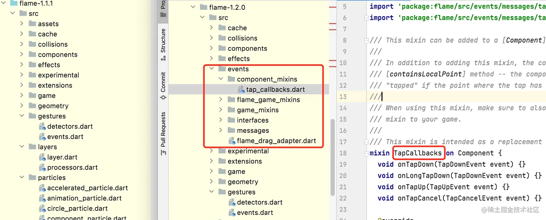Screen dimensions: 546x220
Task: Click accelerated_particle.dart file icon
Action: (42, 188)
